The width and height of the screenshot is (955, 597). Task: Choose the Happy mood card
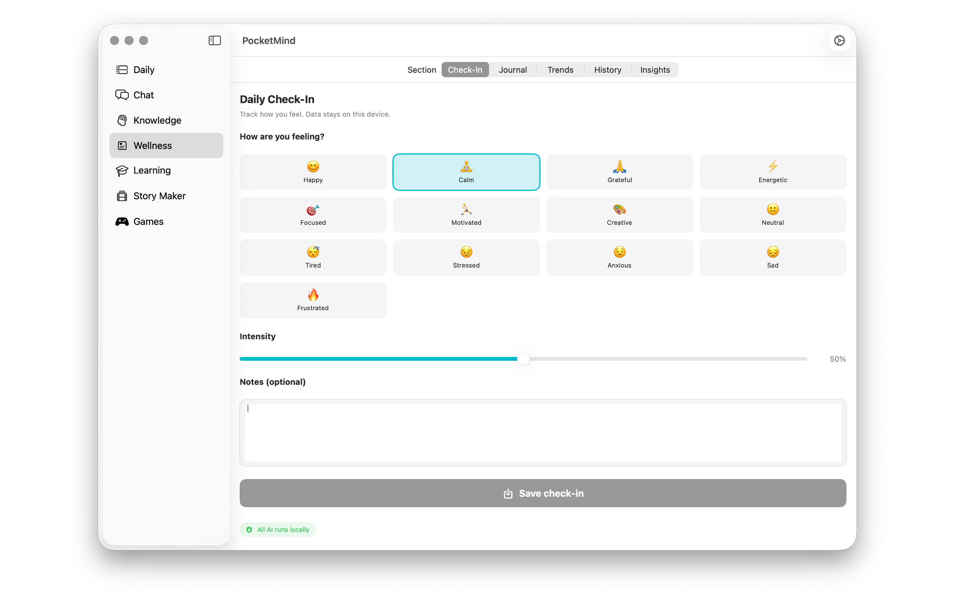313,172
